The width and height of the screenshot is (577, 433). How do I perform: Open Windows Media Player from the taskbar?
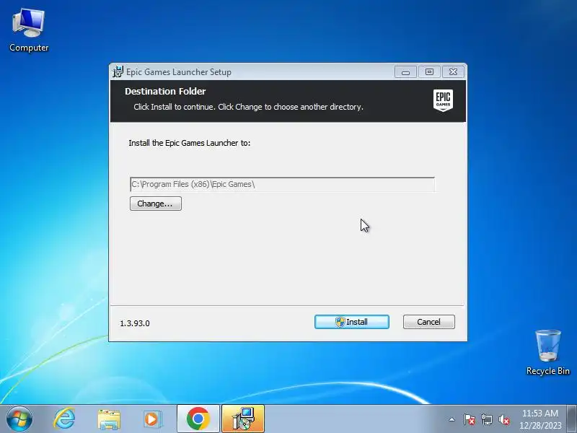[x=152, y=419]
